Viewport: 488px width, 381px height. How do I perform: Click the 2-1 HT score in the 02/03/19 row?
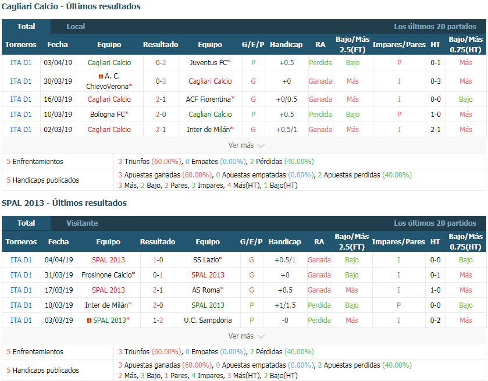(436, 130)
